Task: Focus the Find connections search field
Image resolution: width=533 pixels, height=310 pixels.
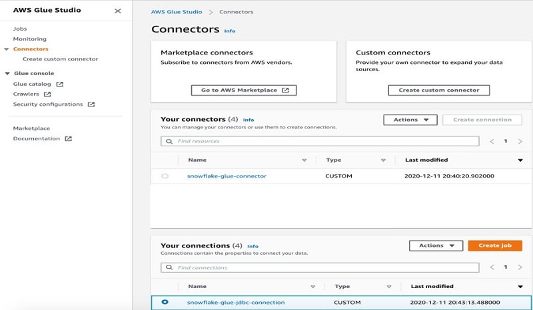Action: click(320, 267)
